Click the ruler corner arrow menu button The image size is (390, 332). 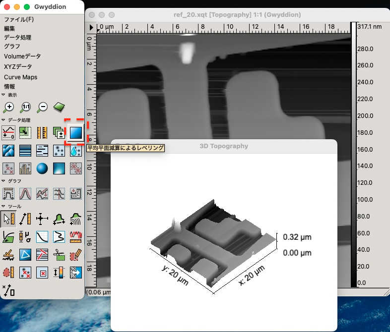[91, 28]
